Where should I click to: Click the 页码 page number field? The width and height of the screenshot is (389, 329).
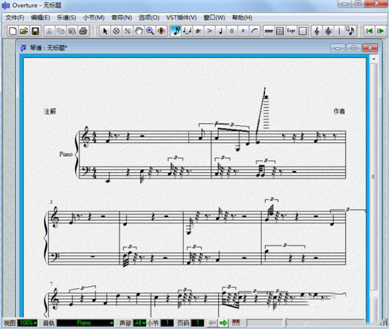coord(198,323)
